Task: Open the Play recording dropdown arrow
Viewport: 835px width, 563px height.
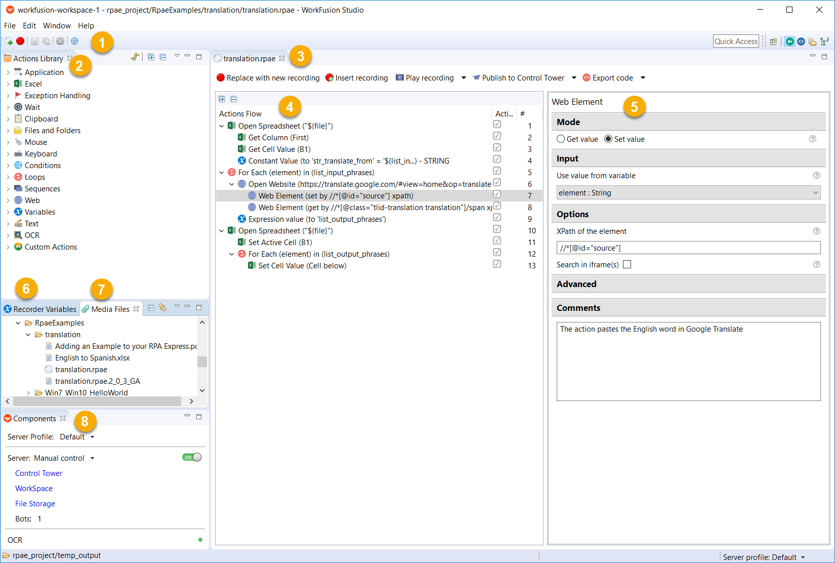Action: tap(464, 77)
